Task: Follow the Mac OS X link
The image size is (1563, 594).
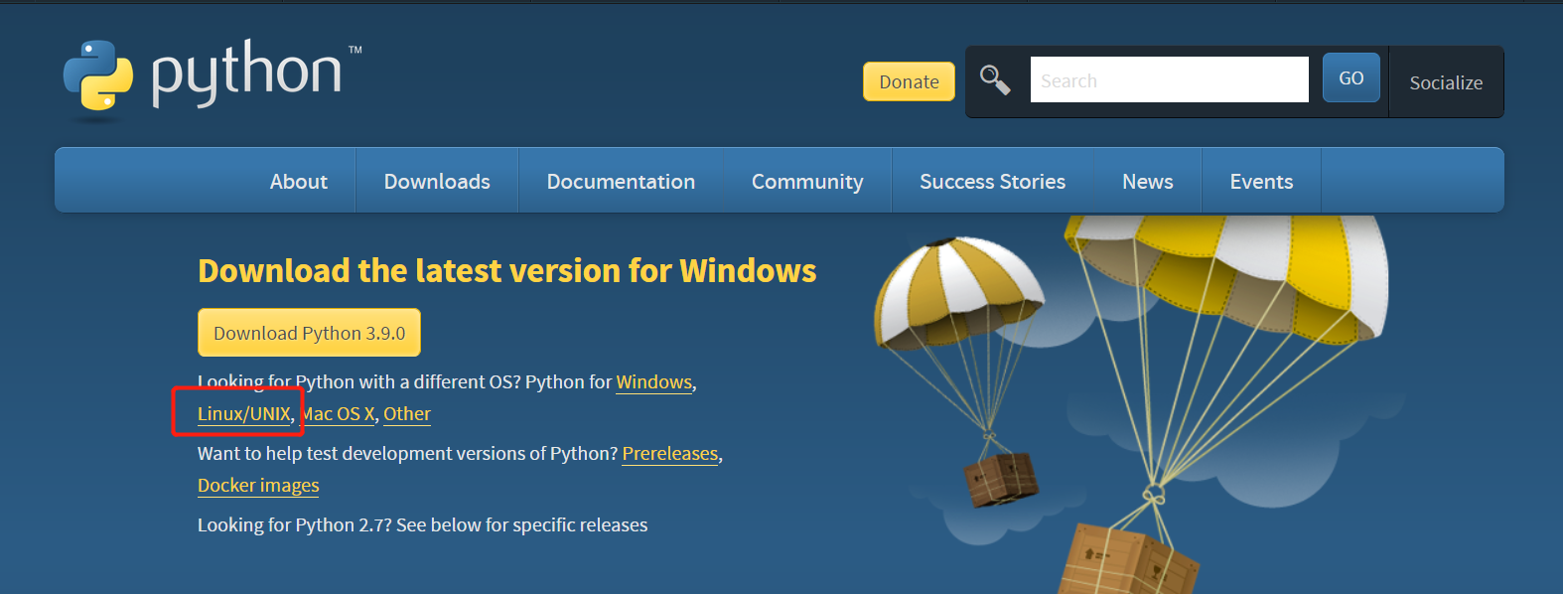Action: point(338,414)
